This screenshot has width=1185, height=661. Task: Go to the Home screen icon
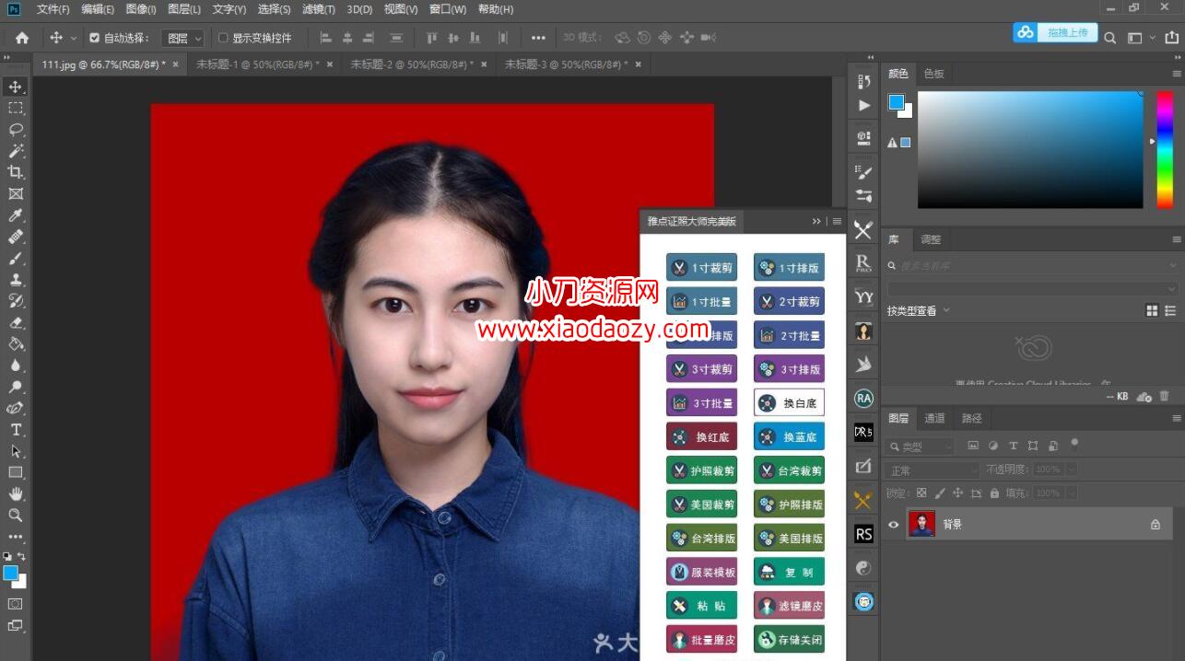[x=21, y=38]
